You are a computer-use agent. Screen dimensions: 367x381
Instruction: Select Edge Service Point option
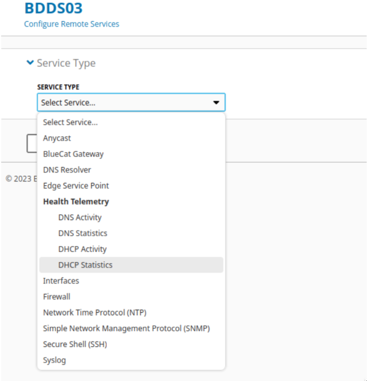tap(131, 186)
